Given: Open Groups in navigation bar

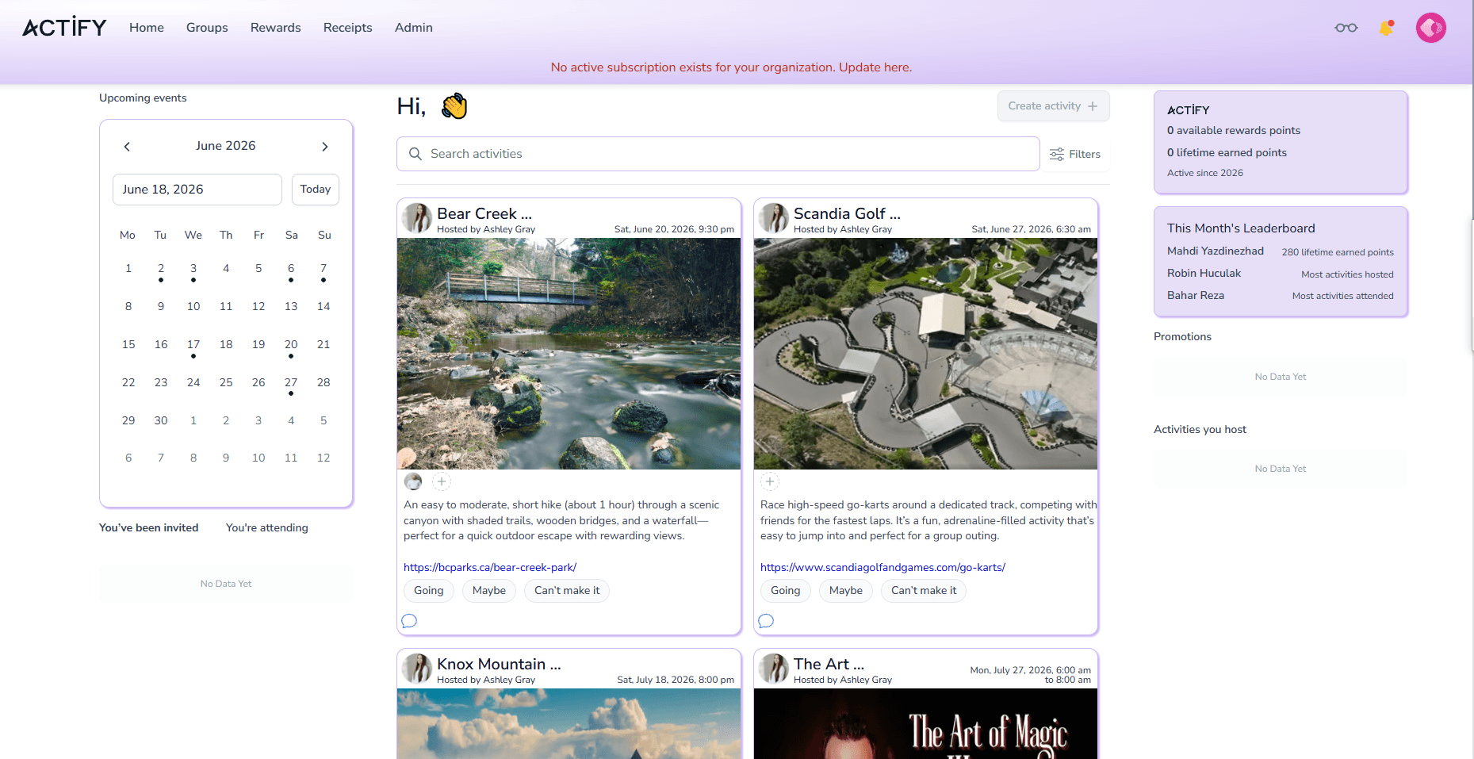Looking at the screenshot, I should tap(207, 28).
